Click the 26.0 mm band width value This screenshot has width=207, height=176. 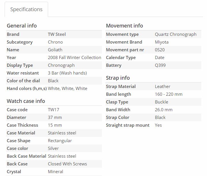pos(164,110)
